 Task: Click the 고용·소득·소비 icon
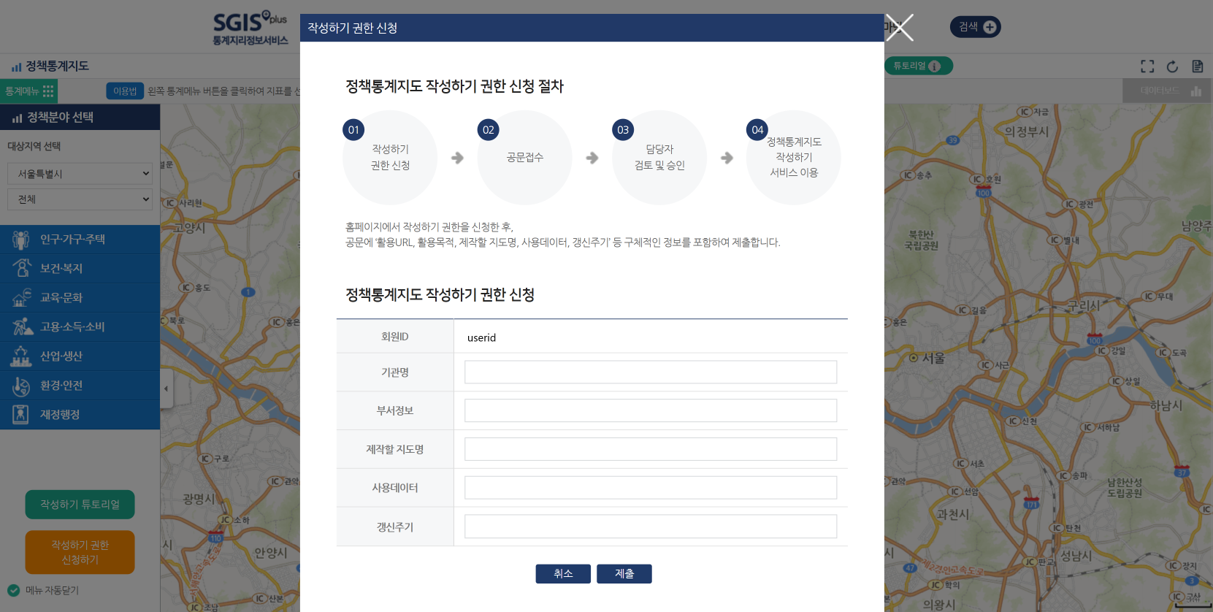(23, 327)
